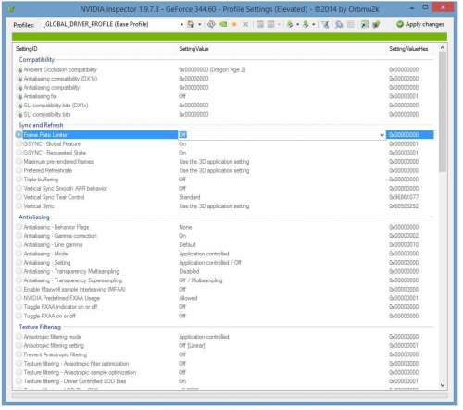Screen dimensions: 463x410
Task: Click the 'Off [Linear]' anisotropic value
Action: (192, 345)
